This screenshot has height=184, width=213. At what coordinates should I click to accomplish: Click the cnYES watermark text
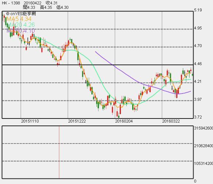[x=21, y=14]
